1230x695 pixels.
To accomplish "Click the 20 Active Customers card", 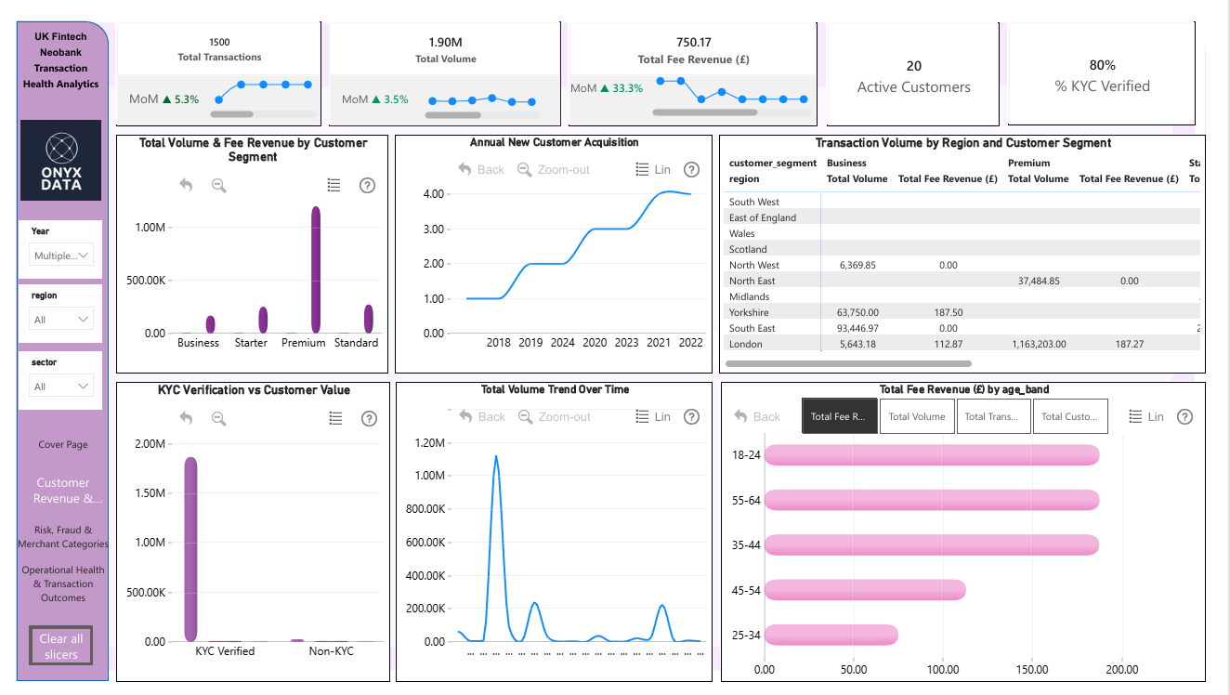I will point(913,74).
